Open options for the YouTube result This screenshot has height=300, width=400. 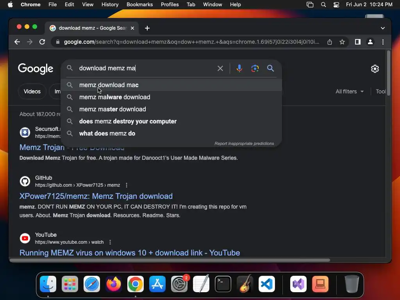click(110, 242)
